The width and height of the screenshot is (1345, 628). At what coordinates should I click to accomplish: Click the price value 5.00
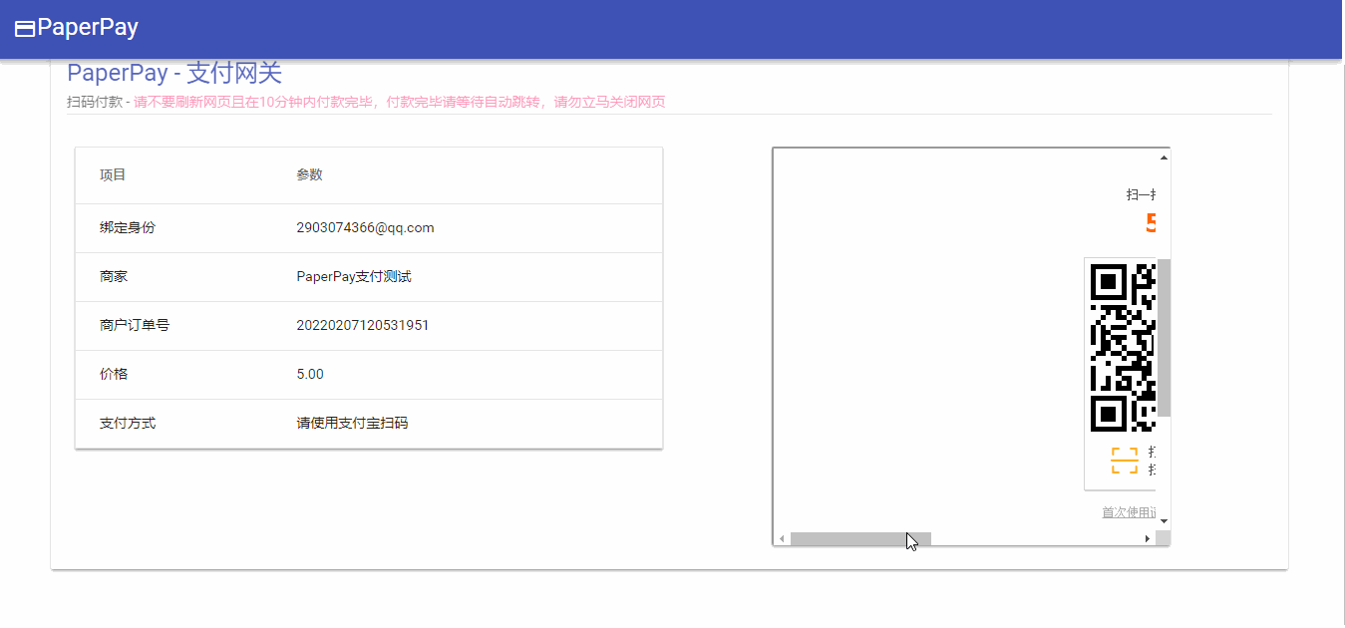[x=310, y=374]
